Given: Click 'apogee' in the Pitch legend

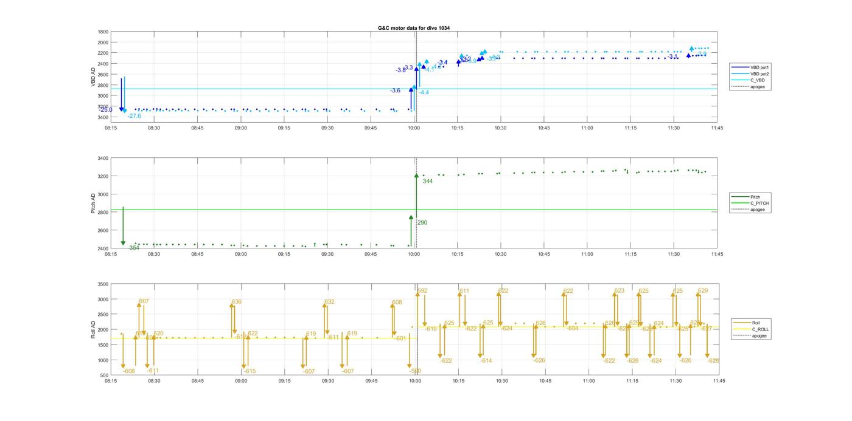Looking at the screenshot, I should (748, 210).
